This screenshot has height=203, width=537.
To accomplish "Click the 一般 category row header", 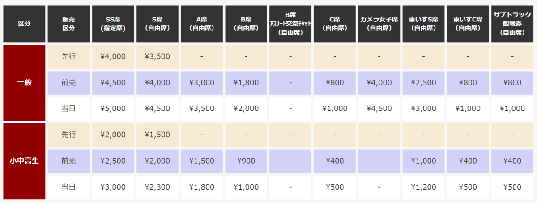I will point(24,83).
